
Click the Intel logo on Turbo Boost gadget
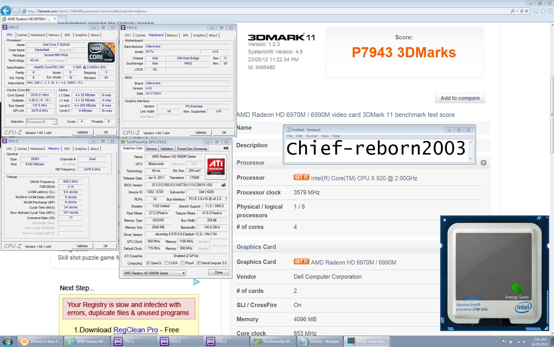click(x=523, y=307)
